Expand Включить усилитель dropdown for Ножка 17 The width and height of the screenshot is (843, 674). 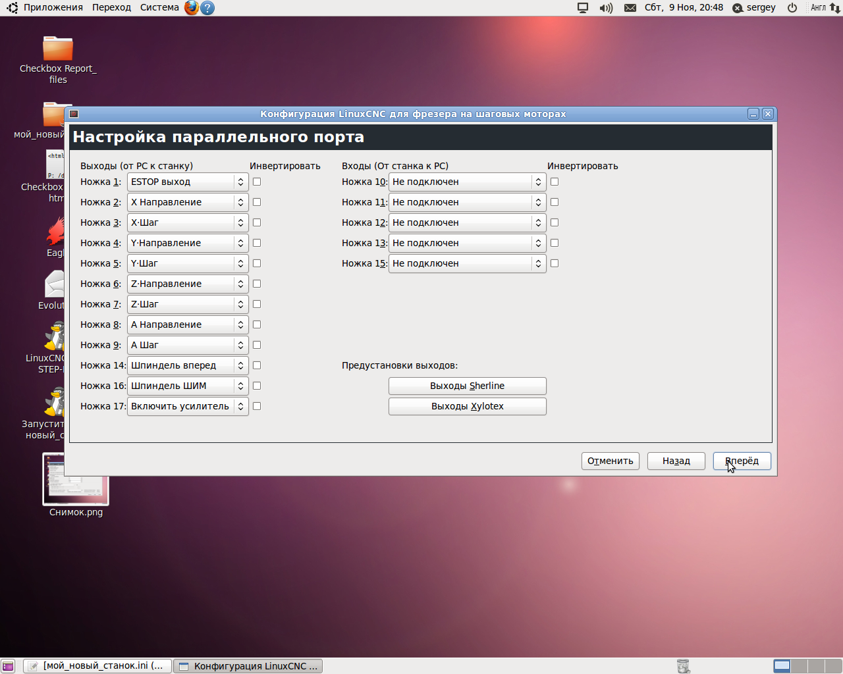[188, 406]
